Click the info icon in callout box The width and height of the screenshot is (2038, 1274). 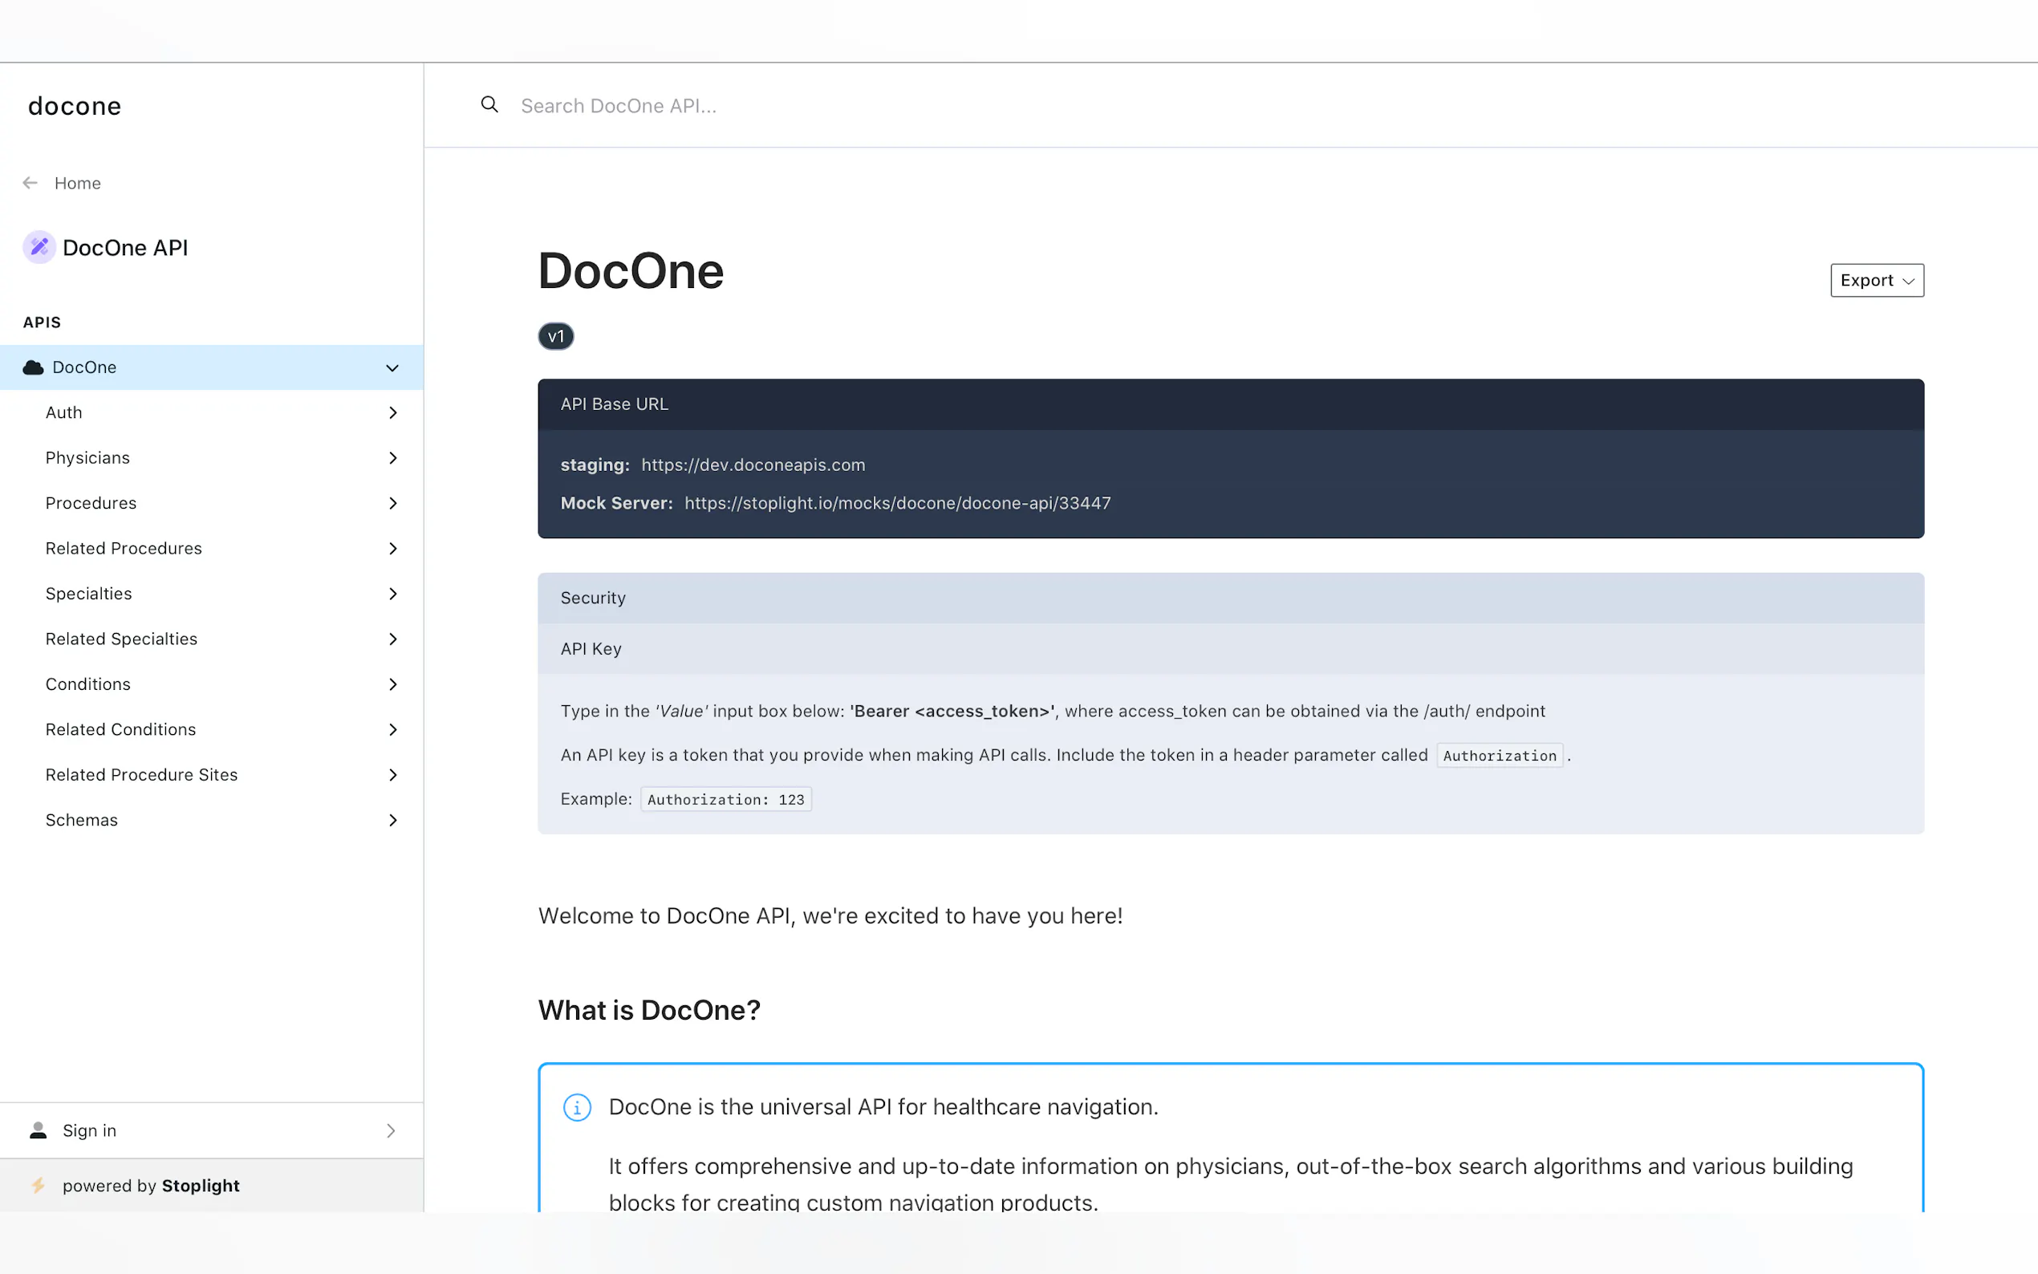click(x=577, y=1107)
